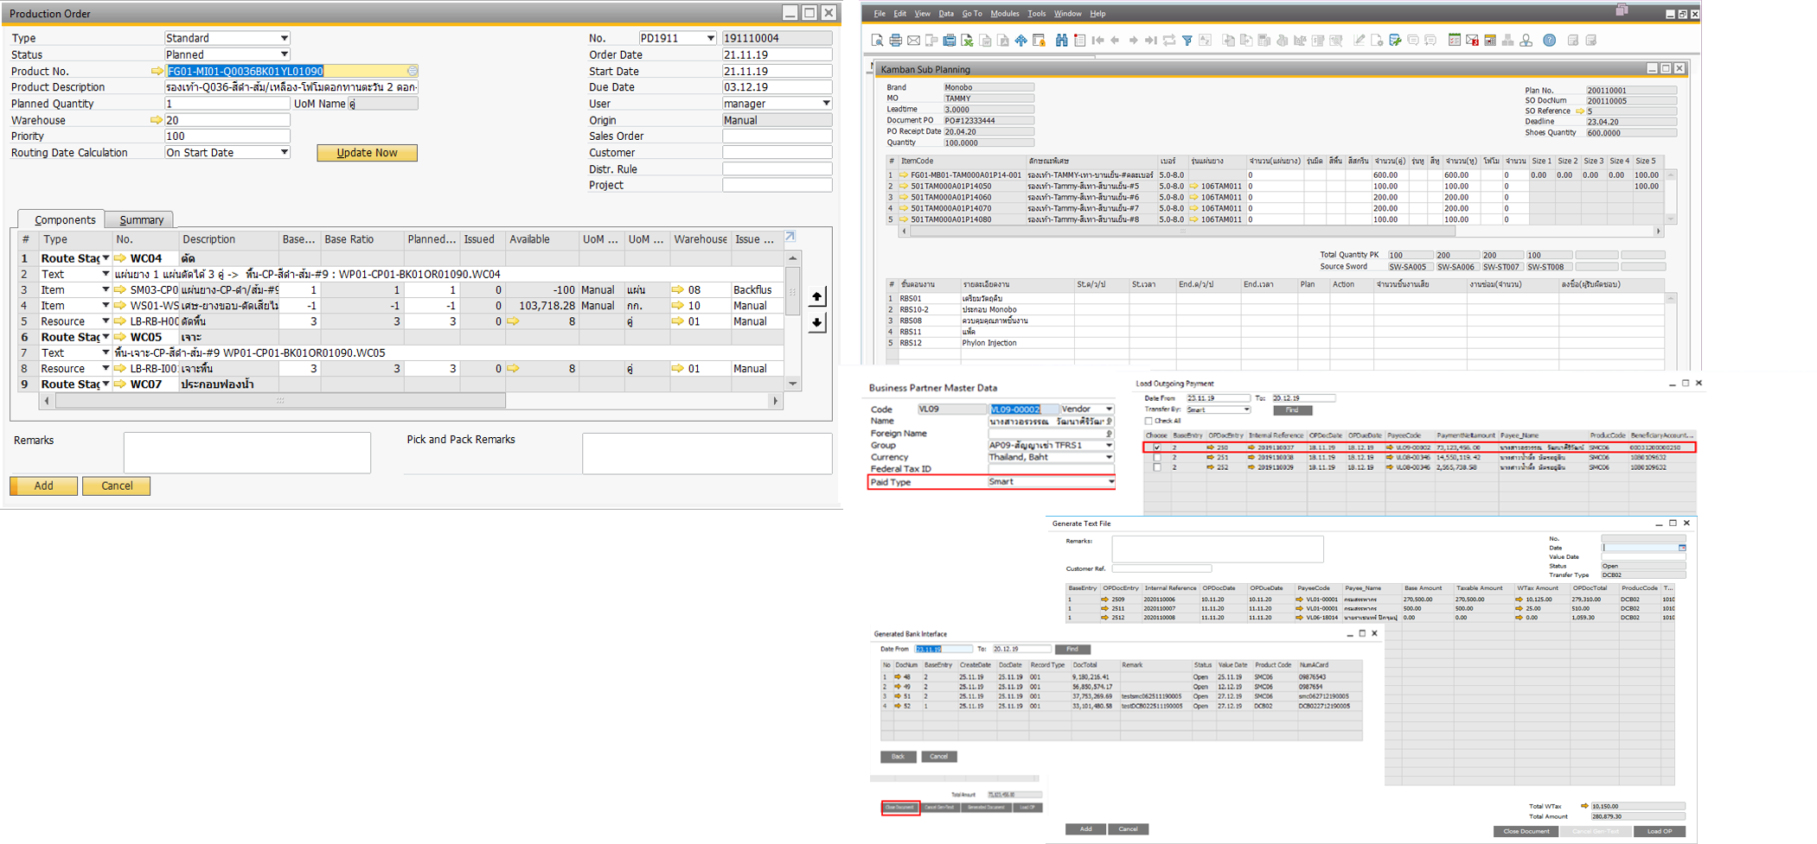Open the Modules menu
Viewport: 1817px width, 844px height.
click(1004, 14)
